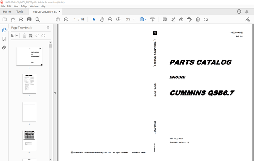Open the fit page options icon
The image size is (254, 161).
coord(142,19)
